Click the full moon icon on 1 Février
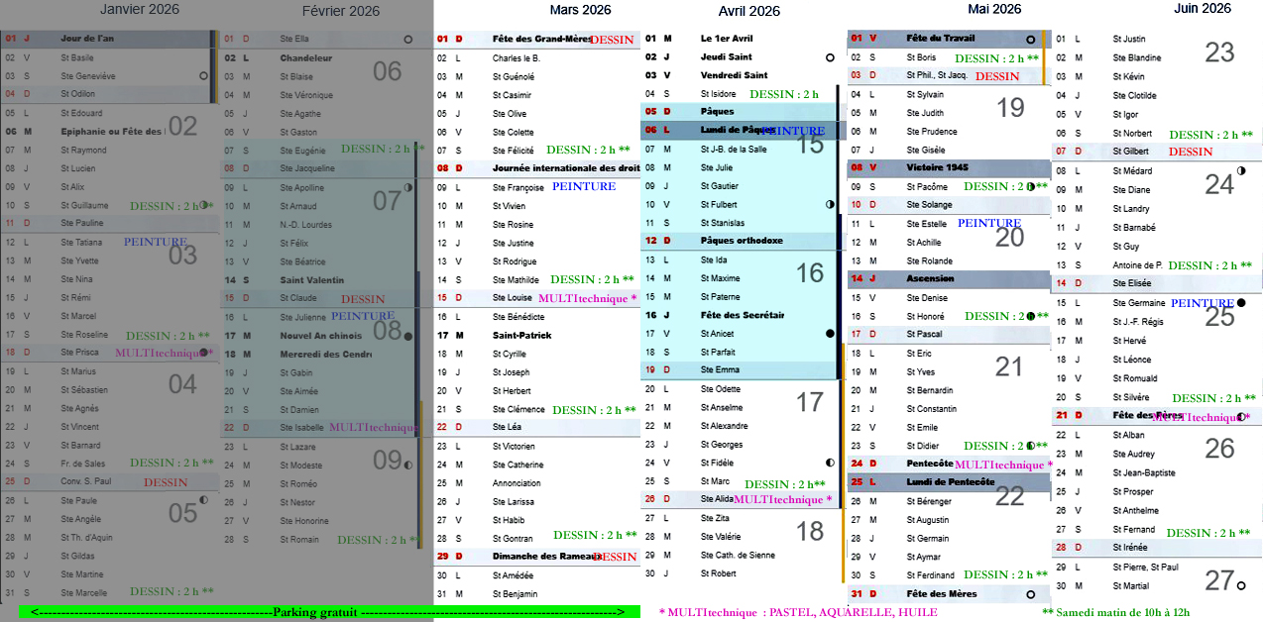The image size is (1263, 622). 407,40
